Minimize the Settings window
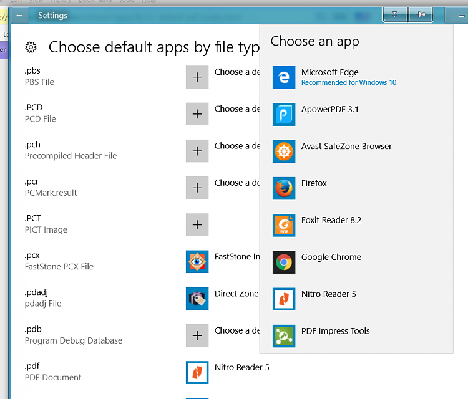Viewport: 468px width, 399px height. coord(461,16)
